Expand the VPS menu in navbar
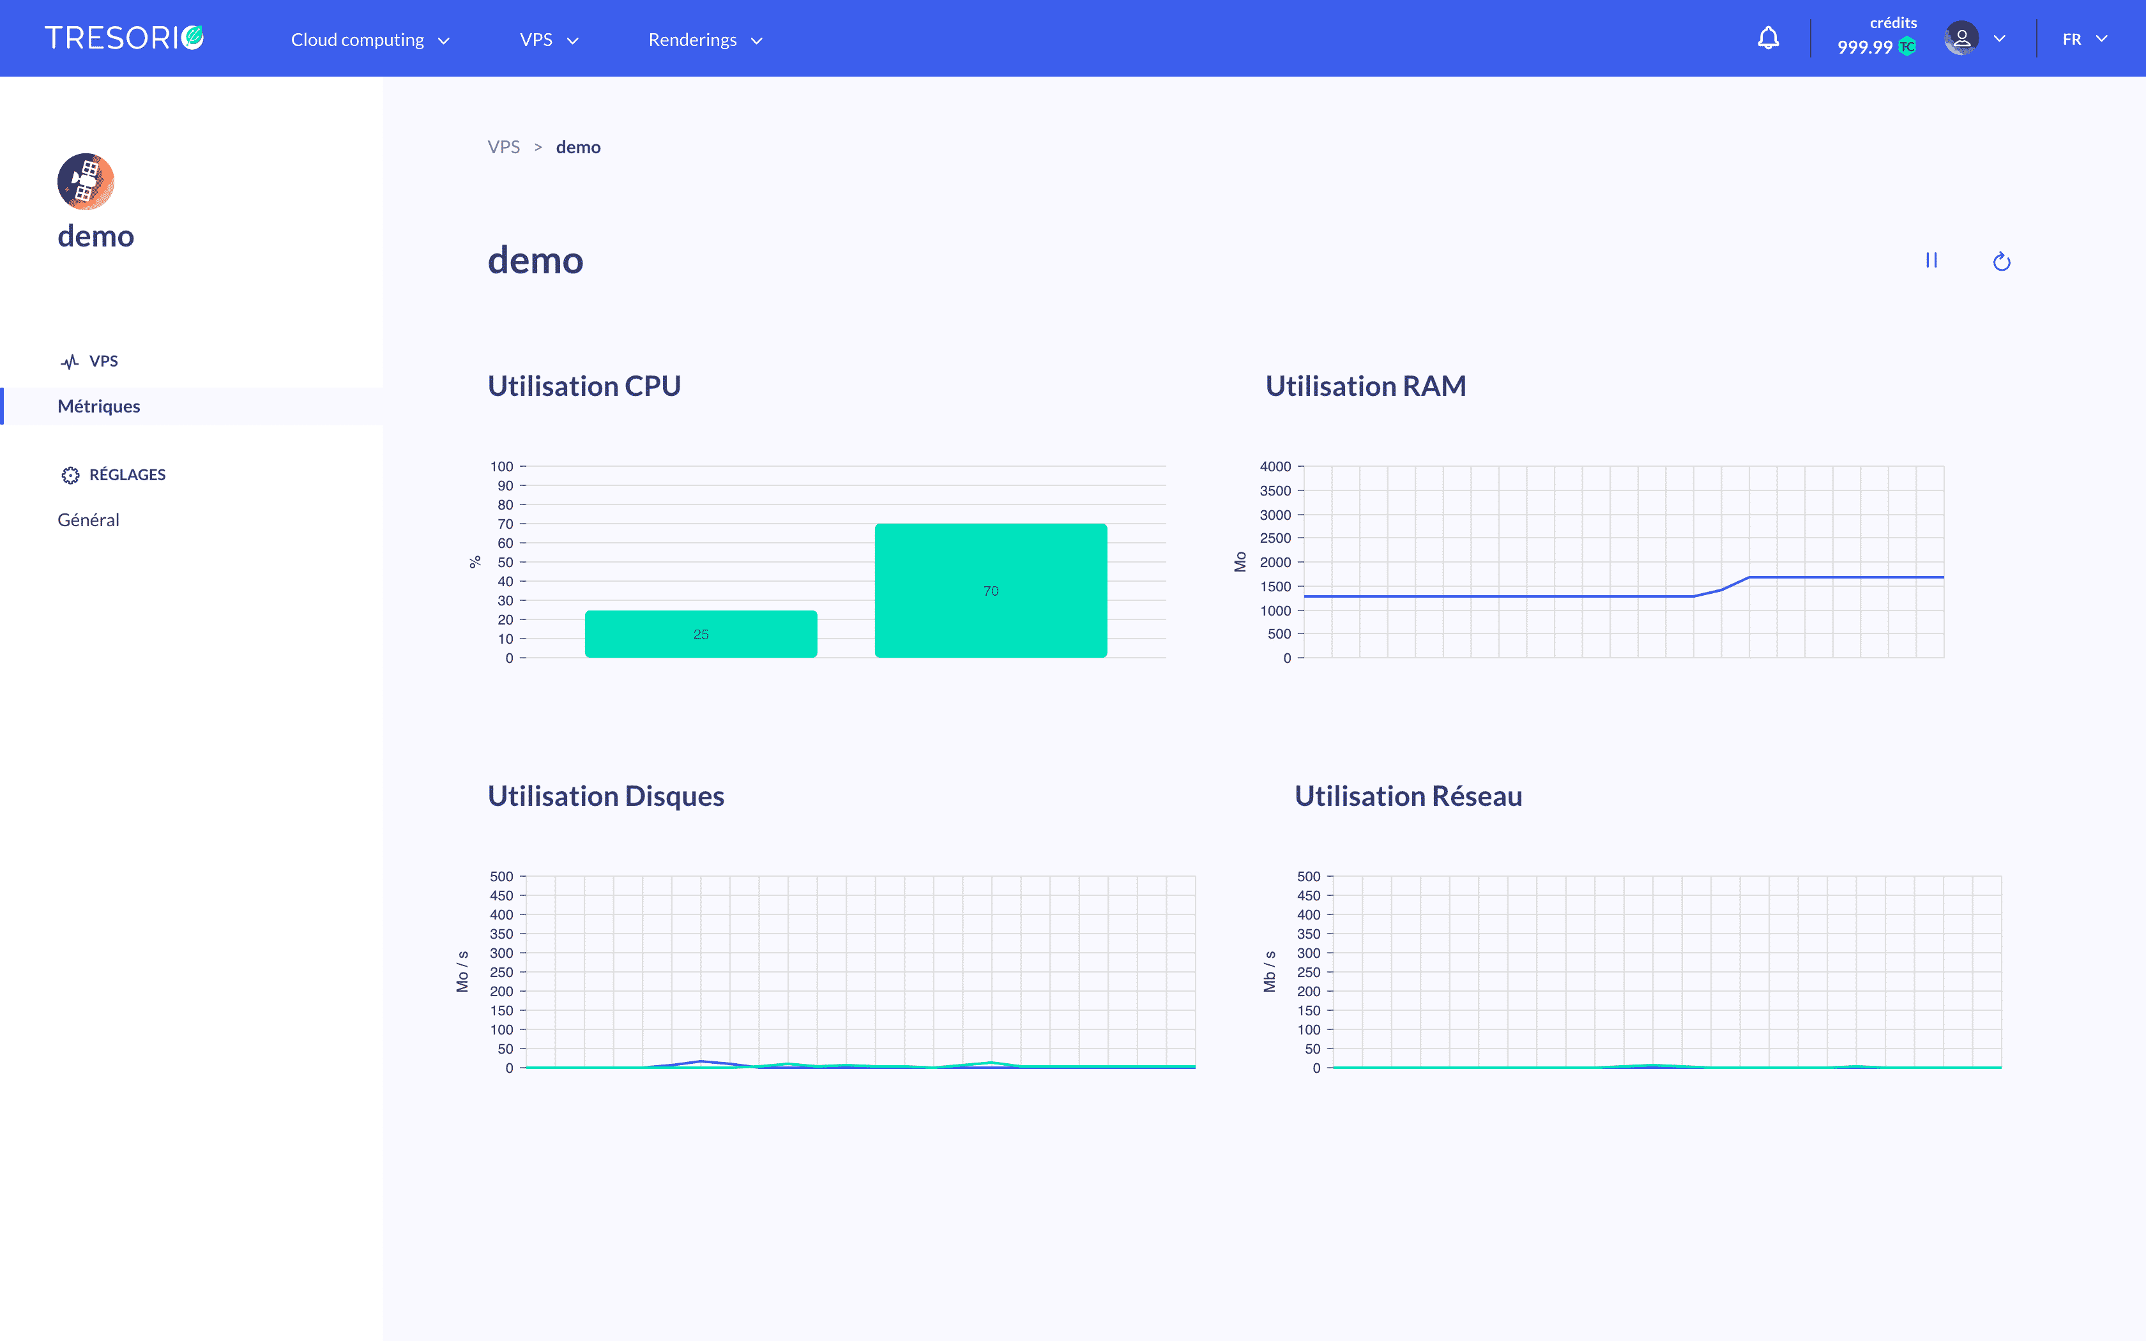 click(x=550, y=40)
